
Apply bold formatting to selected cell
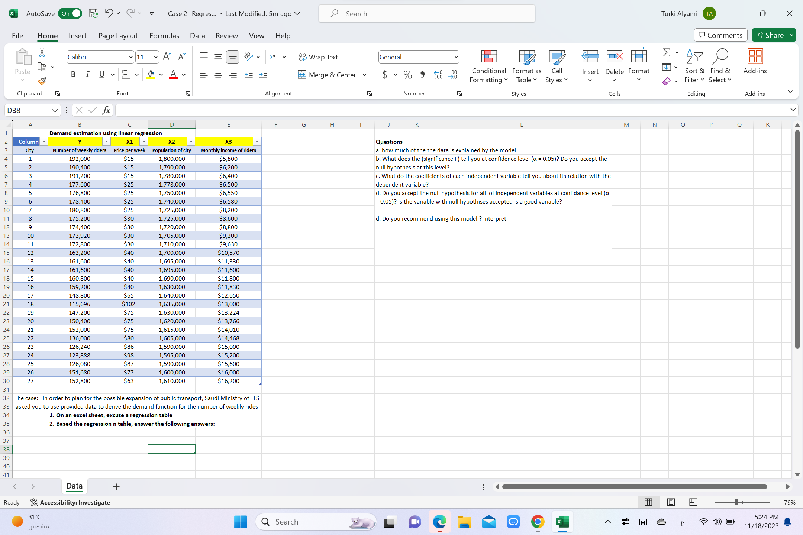click(x=73, y=74)
